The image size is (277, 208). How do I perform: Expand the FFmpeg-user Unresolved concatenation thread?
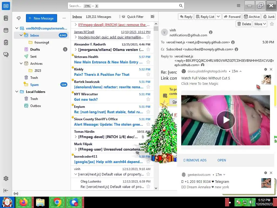[76, 149]
